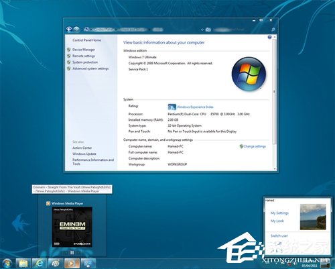This screenshot has width=335, height=269.
Task: Open Action Center link
Action: (x=82, y=148)
